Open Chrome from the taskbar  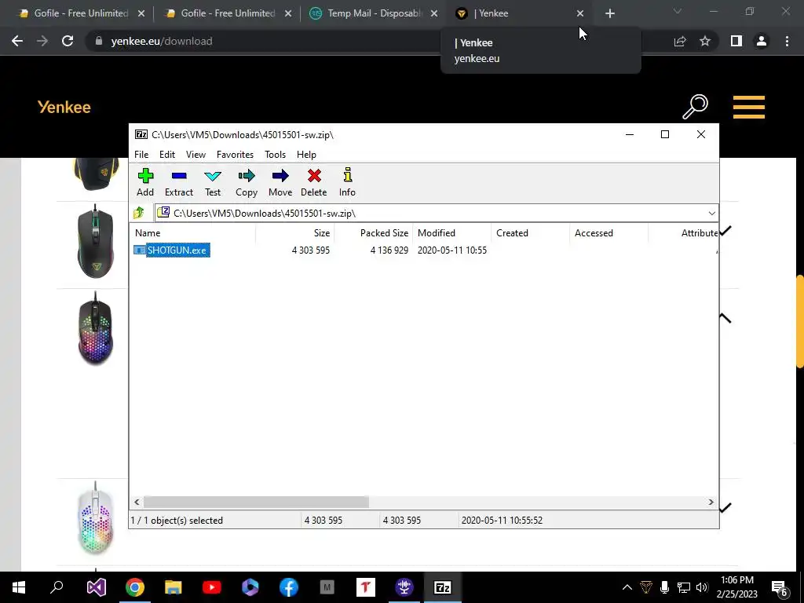135,587
